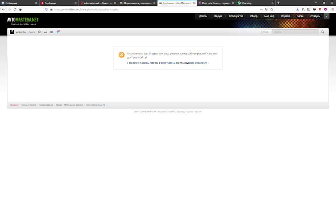Screen dimensions: 336x203
Task: Click the link to return to previous page
Action: [x=168, y=63]
